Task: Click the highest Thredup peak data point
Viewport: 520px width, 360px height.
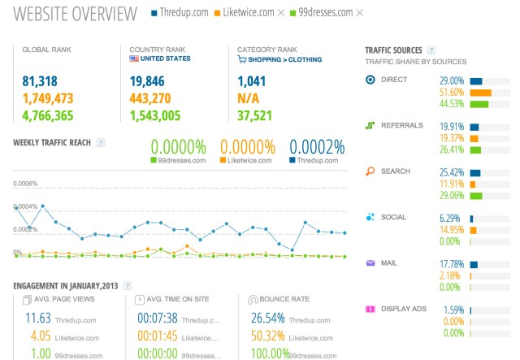Action: tap(43, 206)
